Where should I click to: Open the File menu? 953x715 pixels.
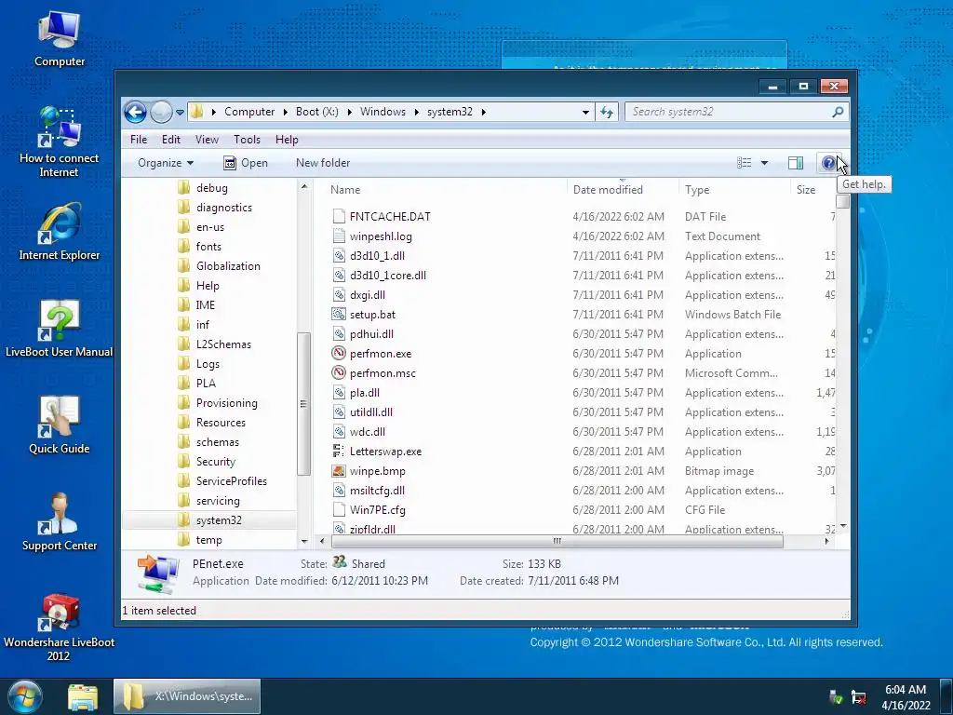[139, 140]
